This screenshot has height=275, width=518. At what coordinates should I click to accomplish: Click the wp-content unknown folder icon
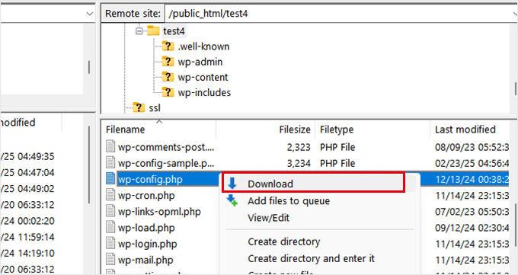click(x=168, y=77)
